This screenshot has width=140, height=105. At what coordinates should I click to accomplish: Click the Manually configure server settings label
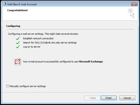point(28,86)
